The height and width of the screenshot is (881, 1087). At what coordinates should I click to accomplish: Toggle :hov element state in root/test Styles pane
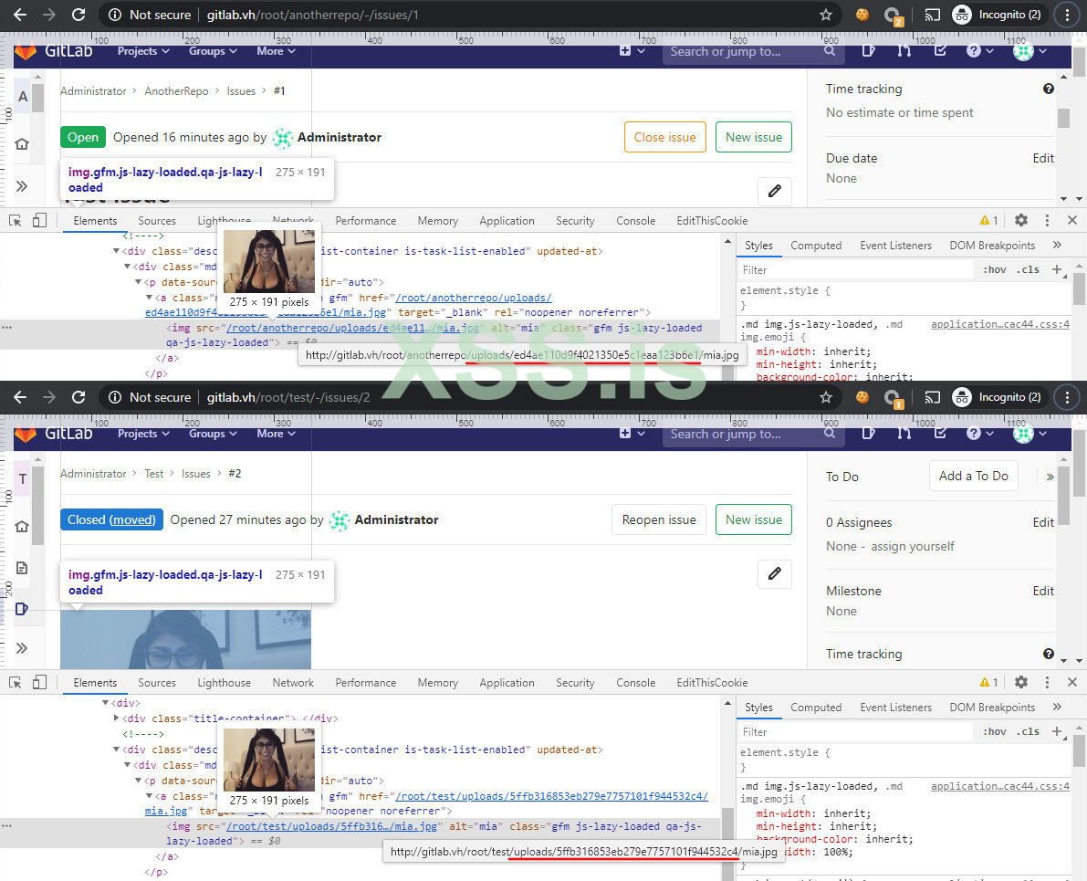[x=994, y=732]
